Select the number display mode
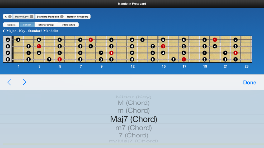 [27, 25]
